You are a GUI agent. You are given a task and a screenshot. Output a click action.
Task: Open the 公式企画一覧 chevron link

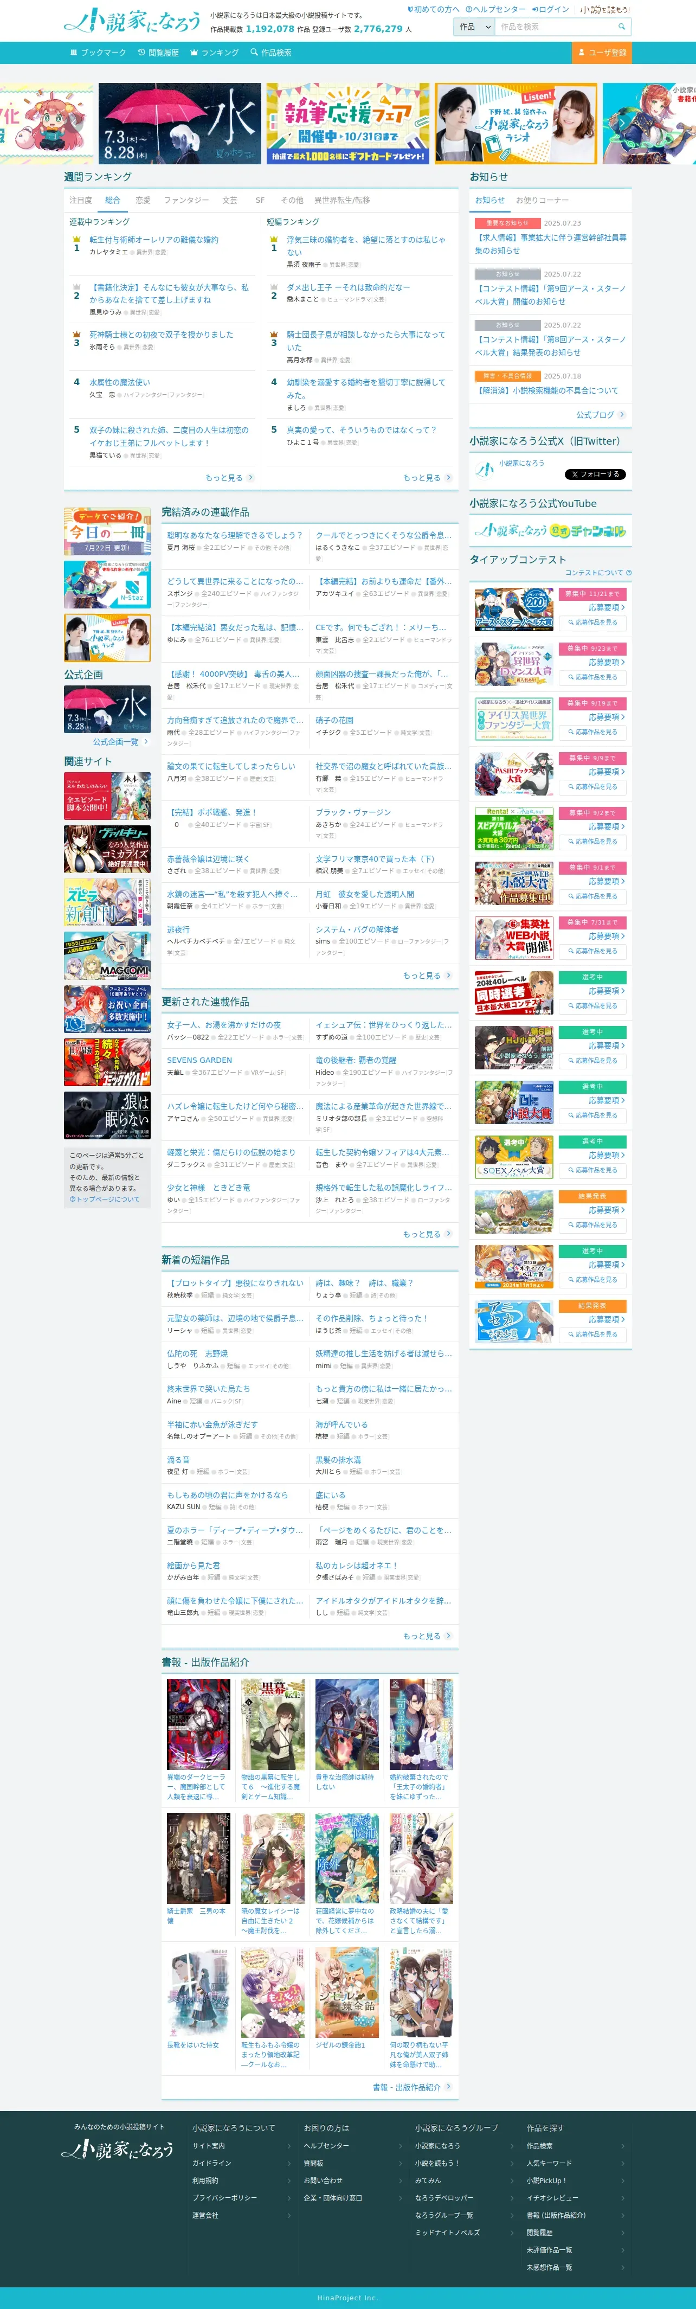121,742
